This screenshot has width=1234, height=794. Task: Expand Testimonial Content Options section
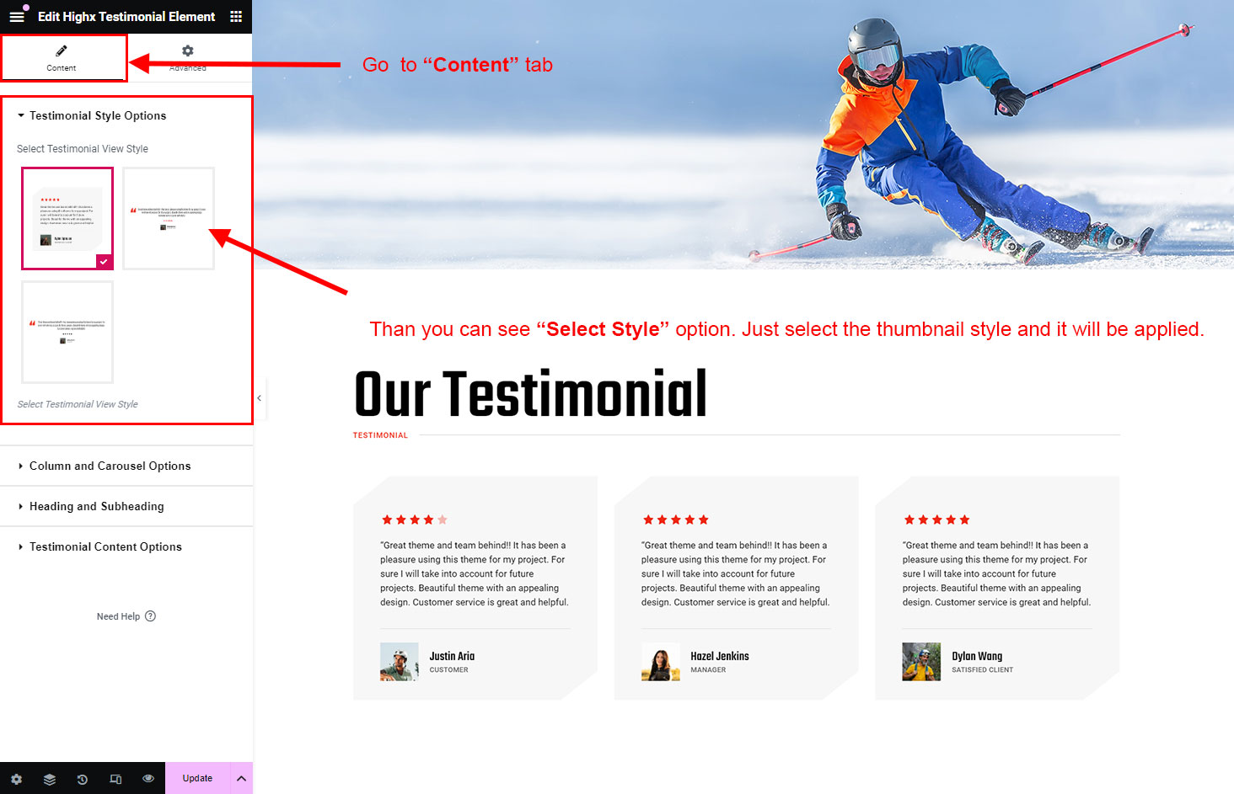[x=105, y=547]
